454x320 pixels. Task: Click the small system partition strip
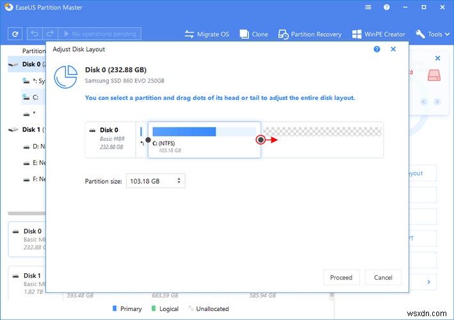tap(142, 132)
